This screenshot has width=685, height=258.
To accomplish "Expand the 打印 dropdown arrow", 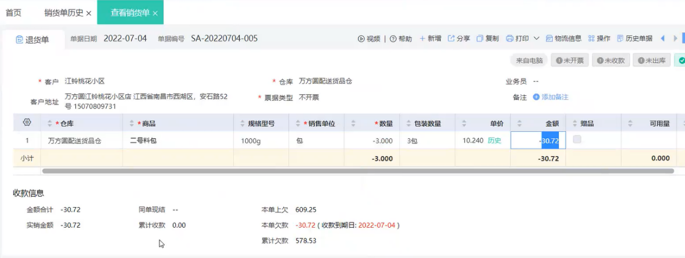I will click(537, 38).
